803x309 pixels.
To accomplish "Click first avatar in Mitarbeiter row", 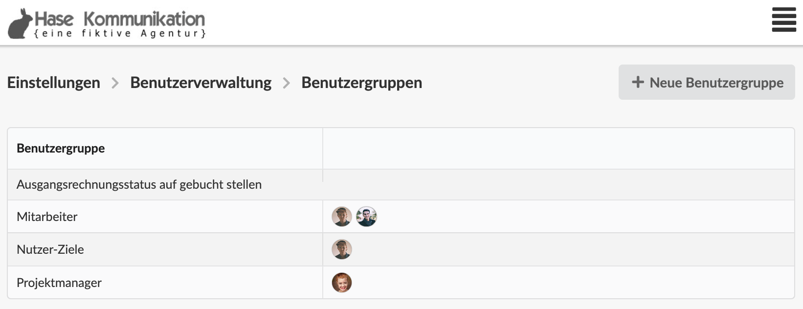I will click(x=342, y=217).
